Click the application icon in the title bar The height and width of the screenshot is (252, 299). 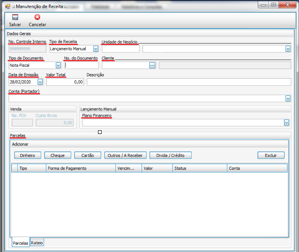[x=8, y=6]
